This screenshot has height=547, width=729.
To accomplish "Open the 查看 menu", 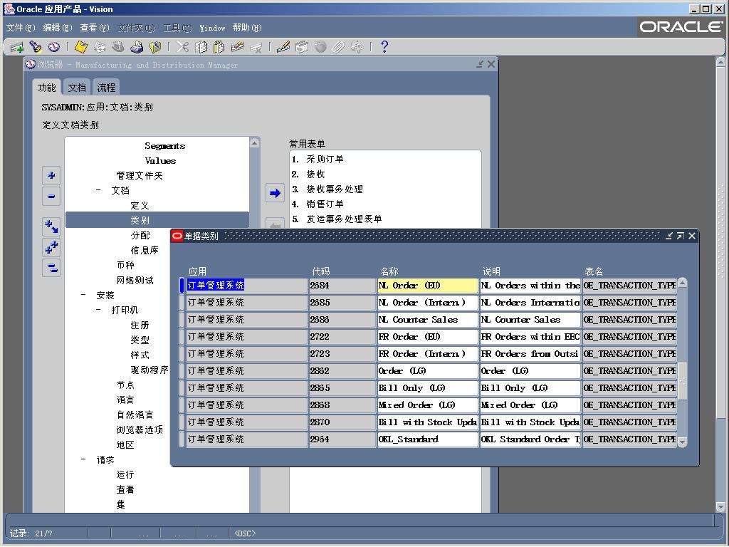I will pos(95,28).
